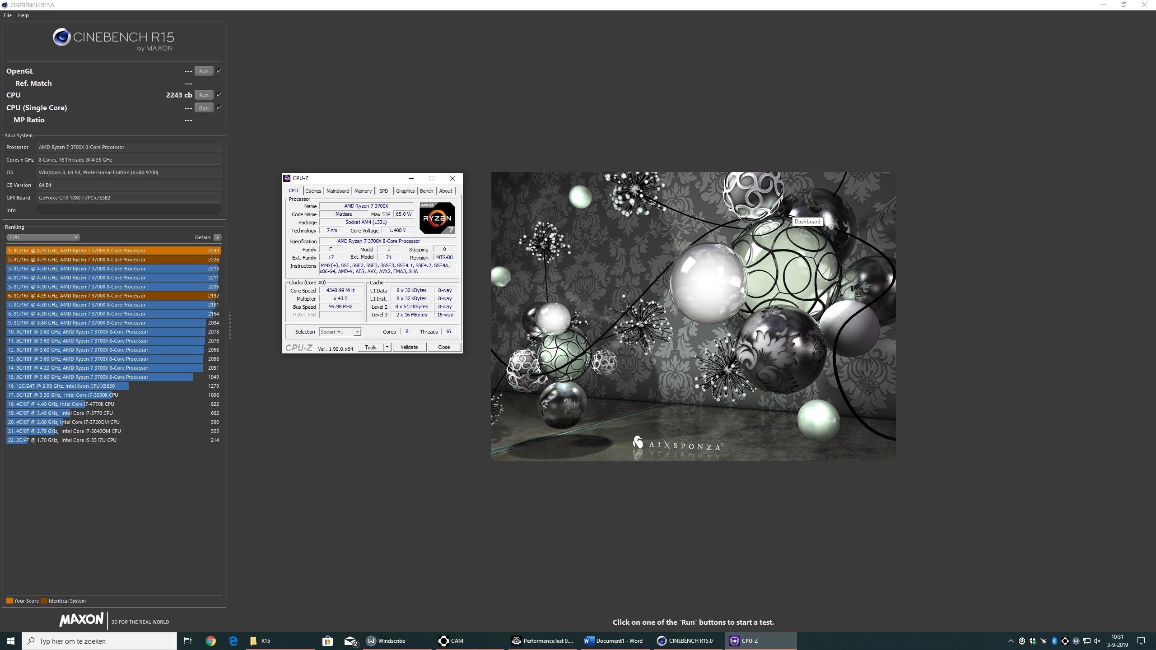Expand the Tools dropdown arrow in CPU-Z
Image resolution: width=1156 pixels, height=650 pixels.
(x=387, y=347)
